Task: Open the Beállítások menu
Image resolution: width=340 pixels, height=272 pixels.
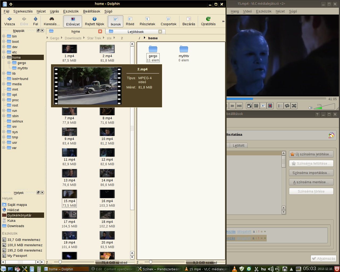Action: [x=92, y=11]
